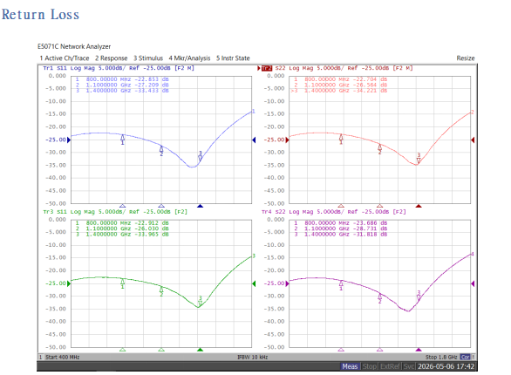Select the Tr3 S11 trace title
The image size is (511, 375).
115,212
